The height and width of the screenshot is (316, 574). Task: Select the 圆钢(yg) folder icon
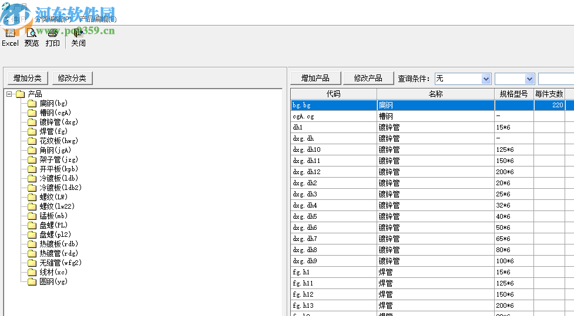[x=32, y=281]
